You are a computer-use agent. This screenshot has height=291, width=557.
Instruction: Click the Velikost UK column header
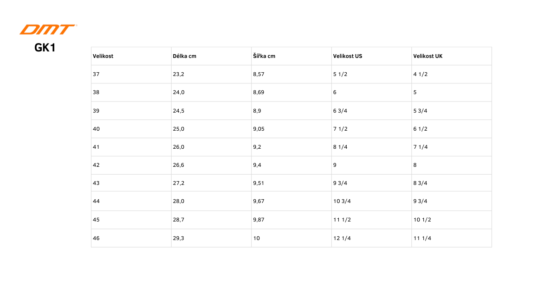click(x=428, y=56)
